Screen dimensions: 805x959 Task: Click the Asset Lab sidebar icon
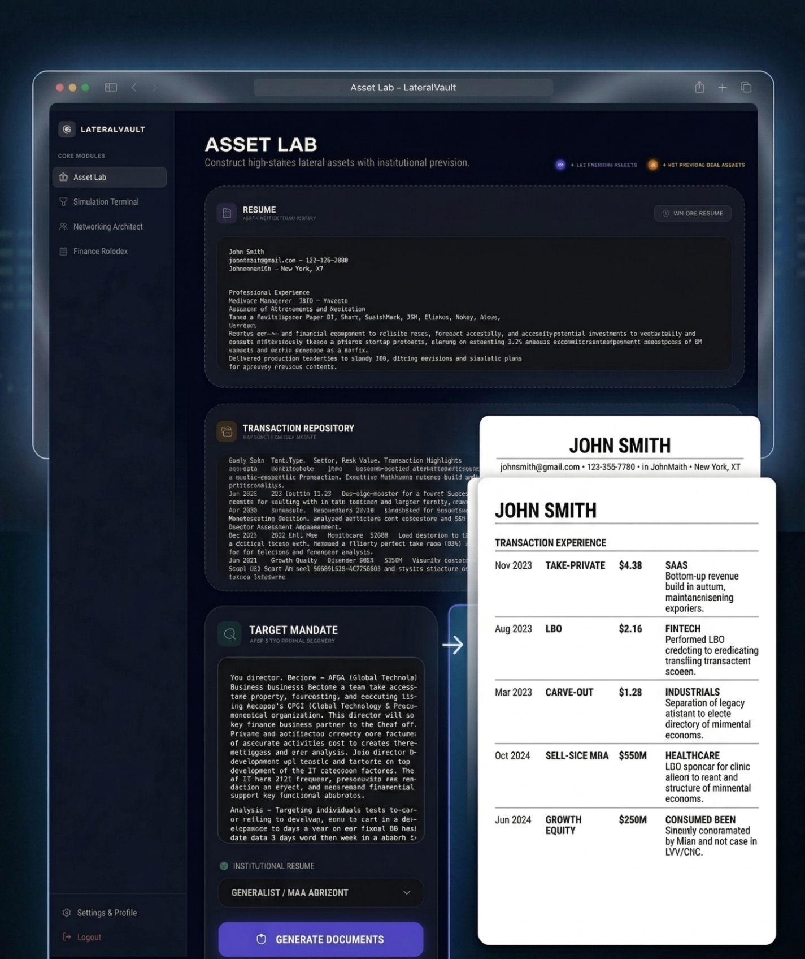[63, 177]
